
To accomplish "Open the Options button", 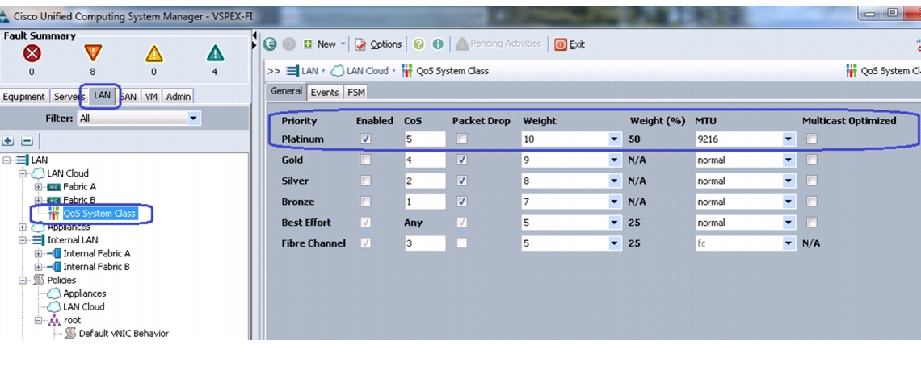I will 378,44.
